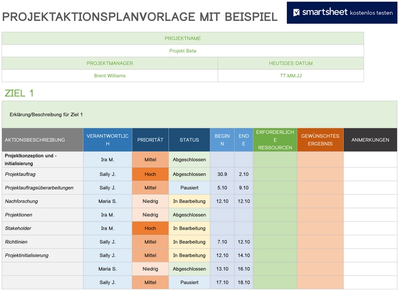Viewport: 399px width, 291px height.
Task: Click the HEUTIGES DATUM header cell
Action: click(x=291, y=63)
